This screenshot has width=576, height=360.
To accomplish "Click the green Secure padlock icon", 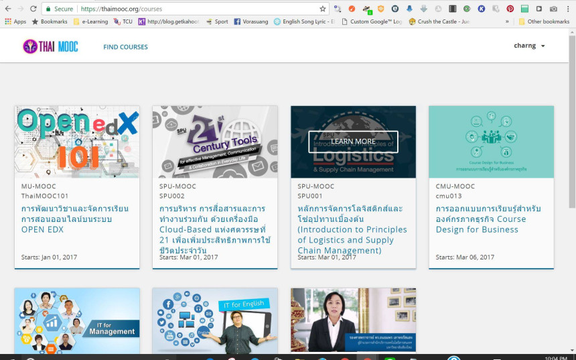I will [x=48, y=9].
